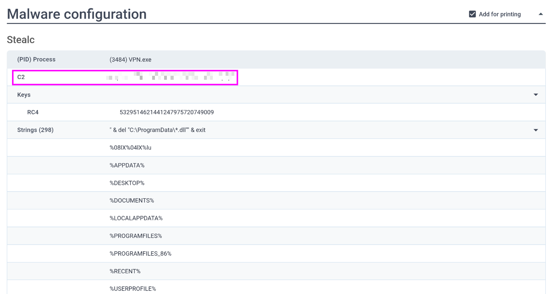Select the (PID) Process row label
Screen dimensions: 557x294
36,59
